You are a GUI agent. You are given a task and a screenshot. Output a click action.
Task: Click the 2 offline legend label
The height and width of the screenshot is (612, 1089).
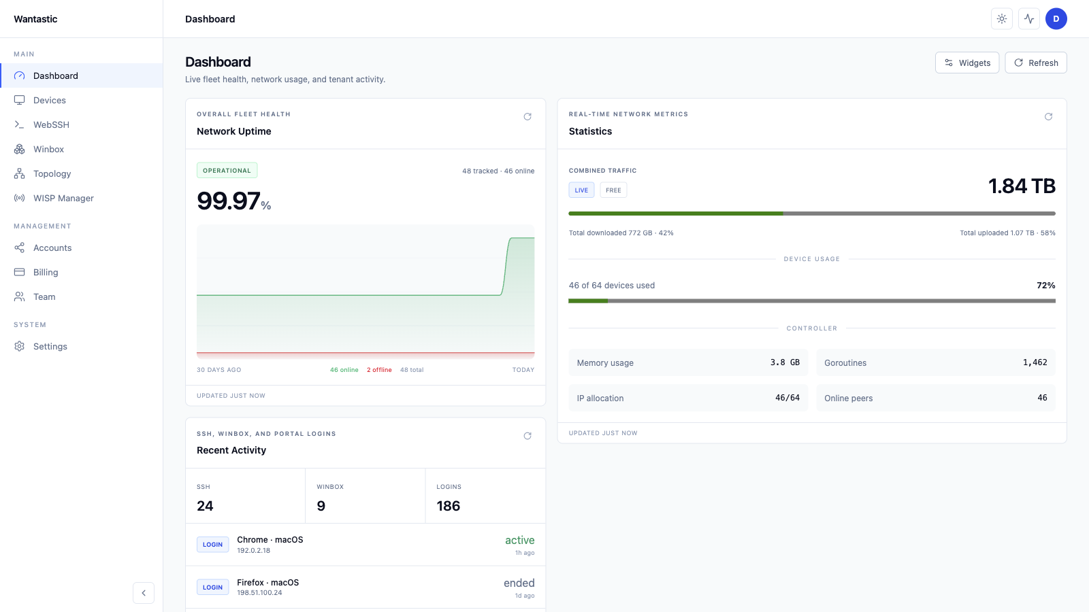click(379, 370)
